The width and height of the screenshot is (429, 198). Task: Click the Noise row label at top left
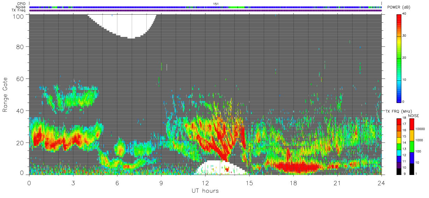(21, 7)
